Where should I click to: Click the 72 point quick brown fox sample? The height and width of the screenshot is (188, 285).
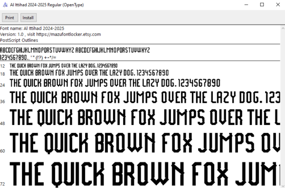[145, 174]
